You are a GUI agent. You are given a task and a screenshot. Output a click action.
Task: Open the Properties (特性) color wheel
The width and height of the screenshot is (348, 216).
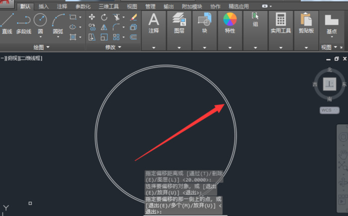tap(230, 20)
